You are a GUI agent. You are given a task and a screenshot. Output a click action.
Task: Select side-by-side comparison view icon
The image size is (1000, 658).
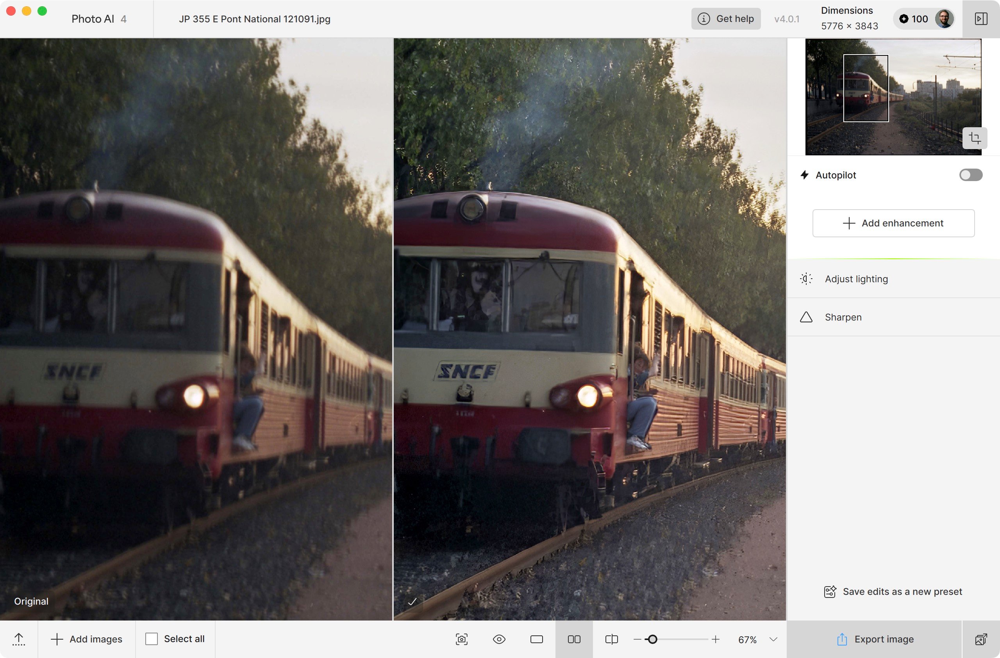coord(574,639)
